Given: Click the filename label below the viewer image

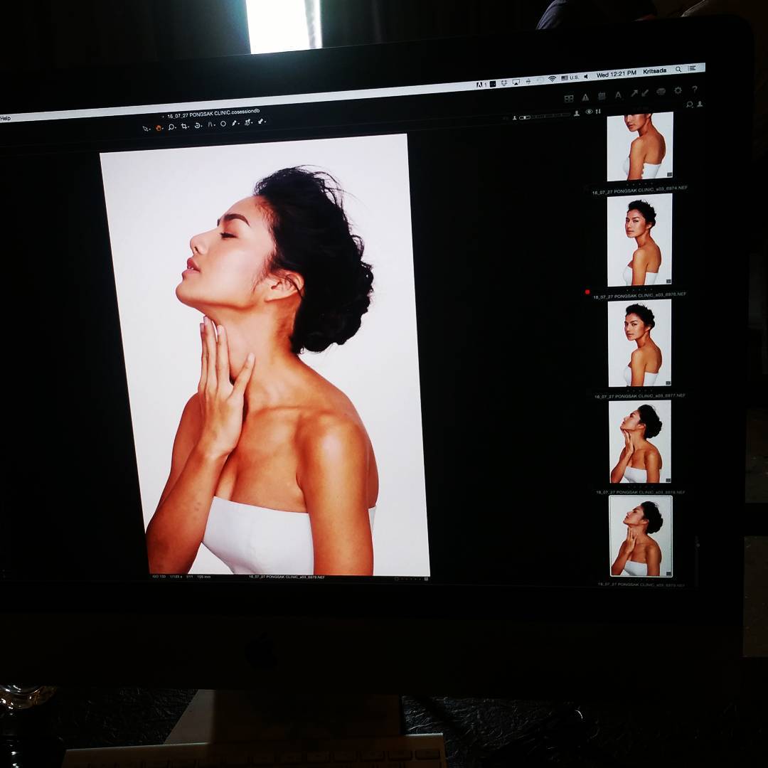Looking at the screenshot, I should [x=287, y=577].
